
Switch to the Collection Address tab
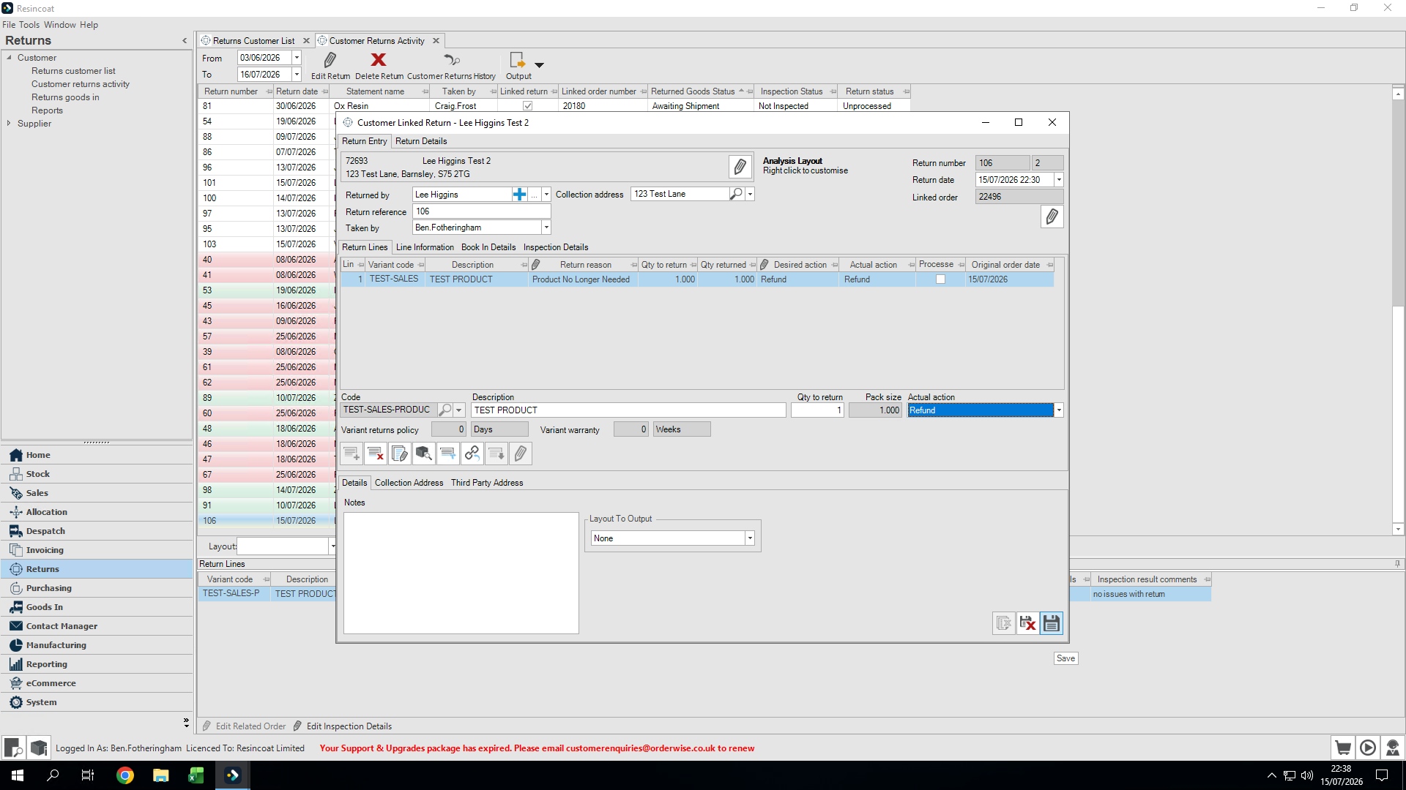pos(409,483)
